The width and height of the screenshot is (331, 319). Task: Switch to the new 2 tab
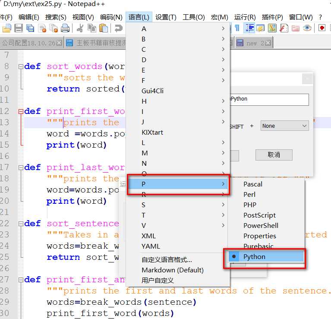(x=254, y=43)
